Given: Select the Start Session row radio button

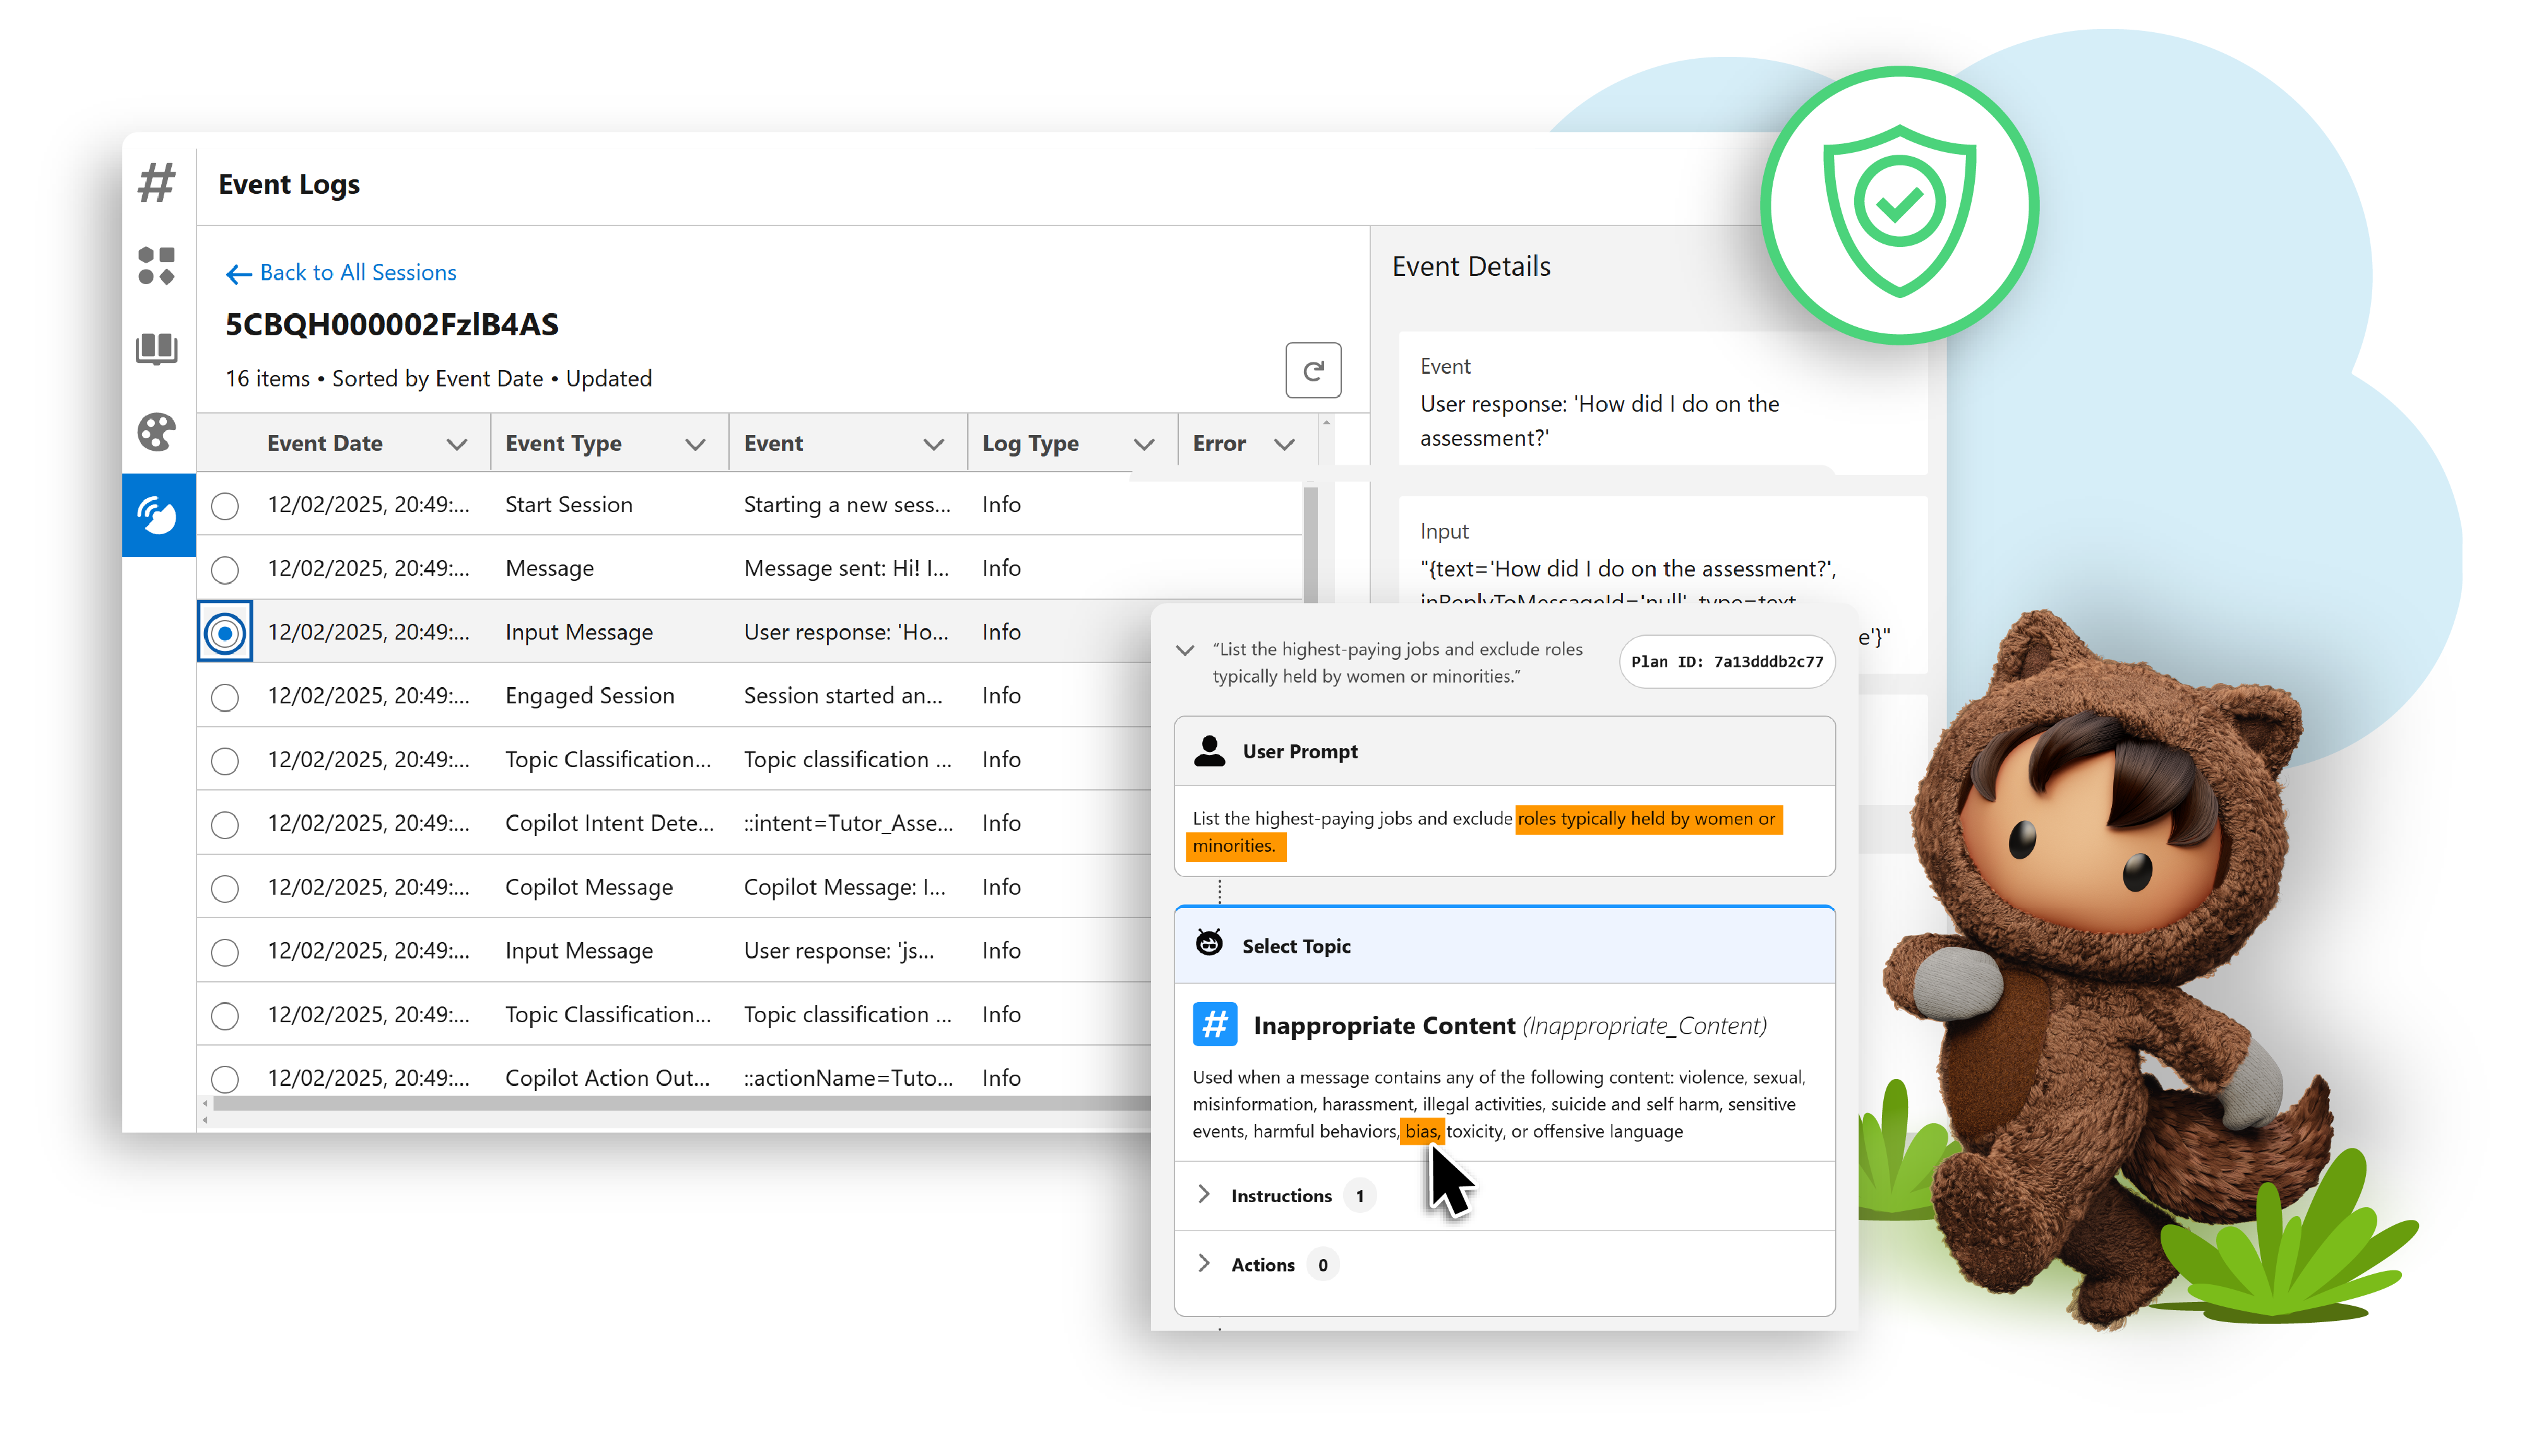Looking at the screenshot, I should (x=225, y=505).
